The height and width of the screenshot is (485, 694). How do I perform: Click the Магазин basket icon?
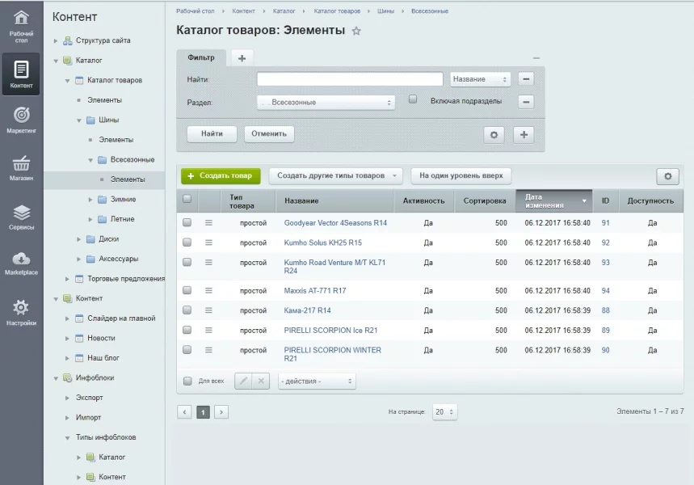21,163
